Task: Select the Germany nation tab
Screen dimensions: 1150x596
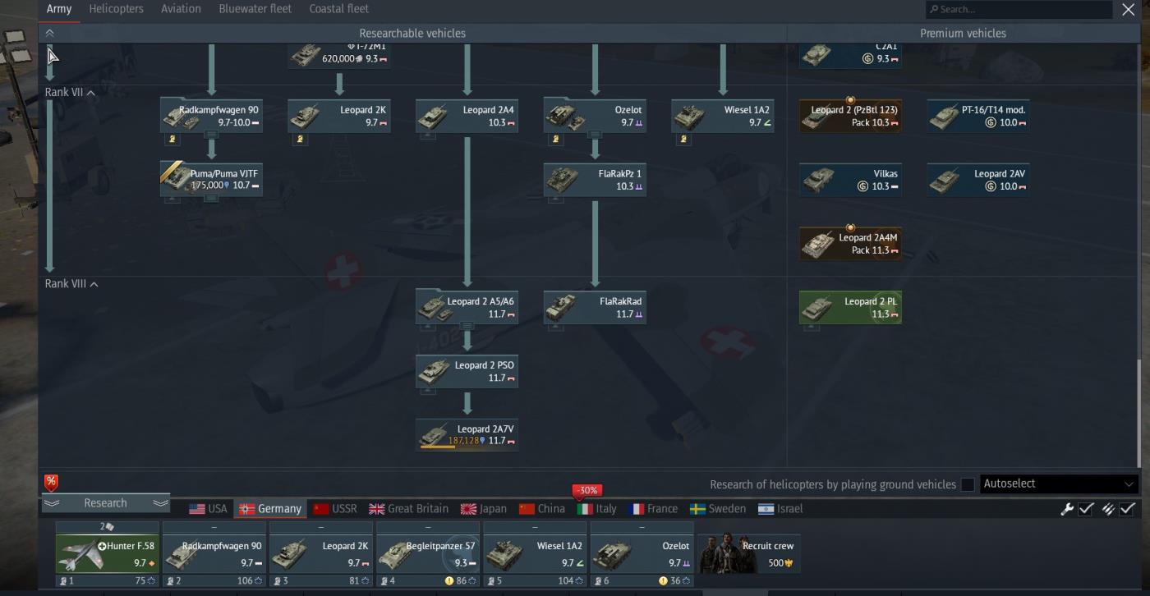Action: pyautogui.click(x=270, y=509)
